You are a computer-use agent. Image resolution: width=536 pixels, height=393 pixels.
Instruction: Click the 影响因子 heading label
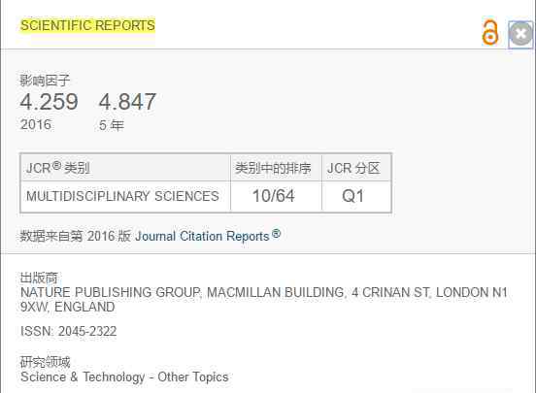pos(45,81)
